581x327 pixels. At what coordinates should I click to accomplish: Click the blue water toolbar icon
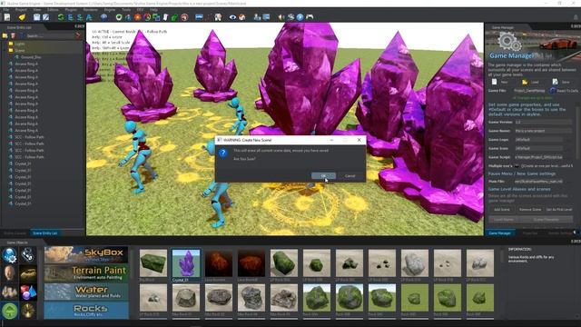coord(199,17)
